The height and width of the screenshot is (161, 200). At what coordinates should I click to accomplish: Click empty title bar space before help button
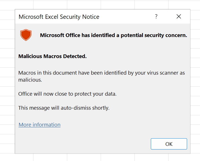click(127, 17)
